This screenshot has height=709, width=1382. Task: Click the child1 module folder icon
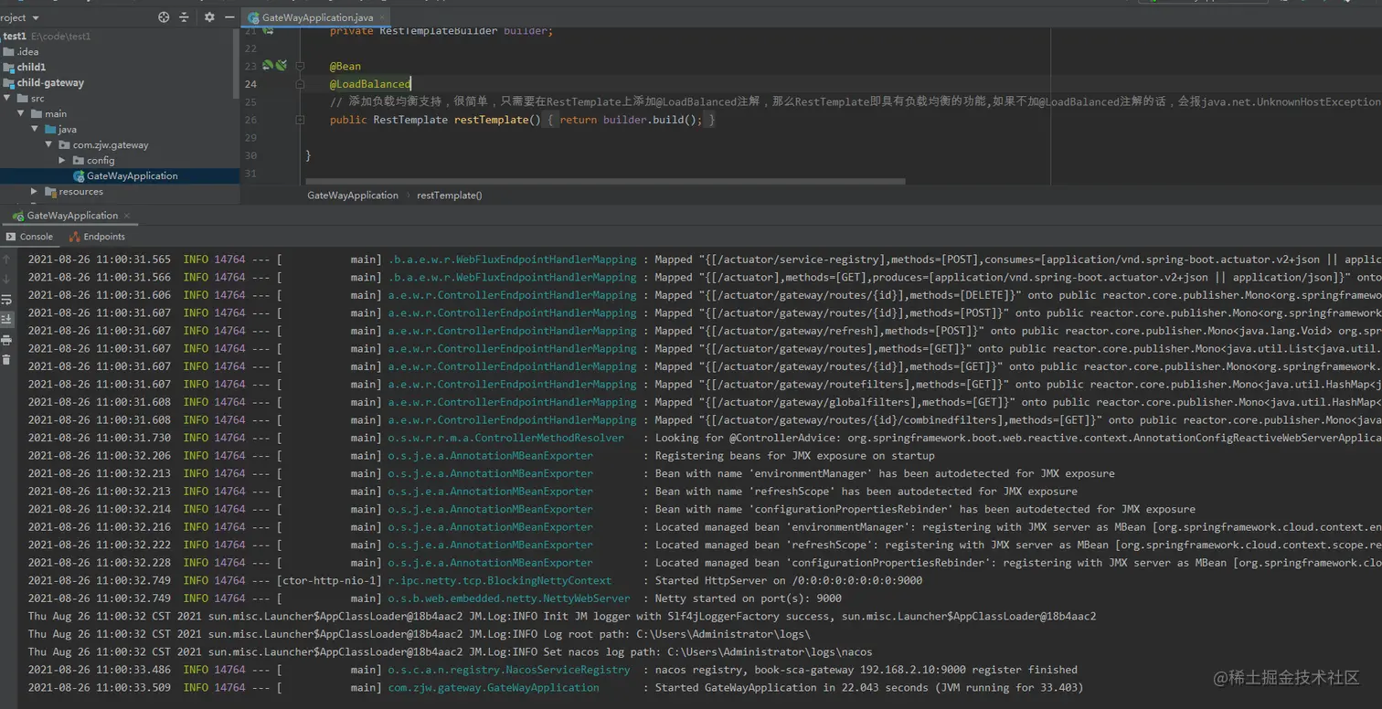[x=8, y=67]
